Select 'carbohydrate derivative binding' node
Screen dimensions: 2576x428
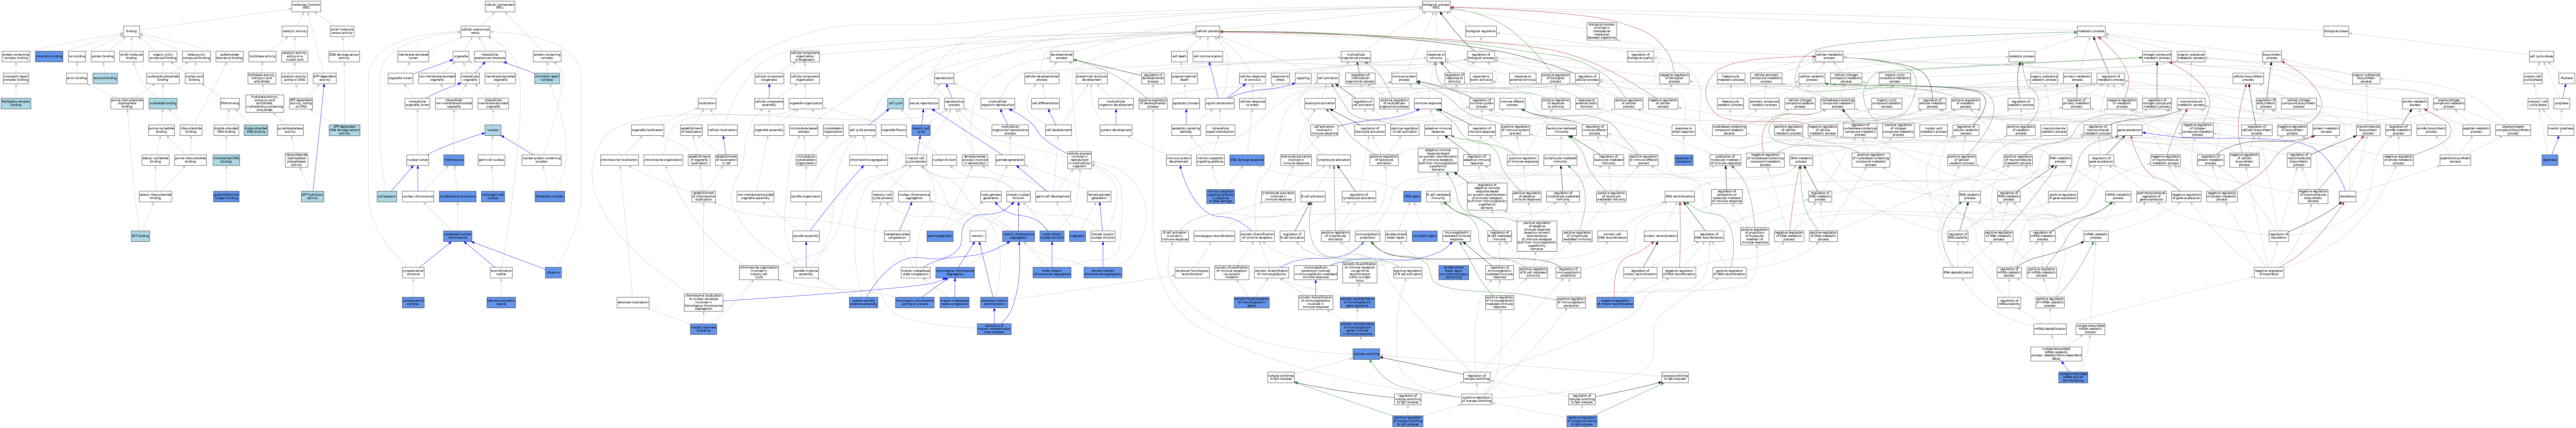point(229,56)
